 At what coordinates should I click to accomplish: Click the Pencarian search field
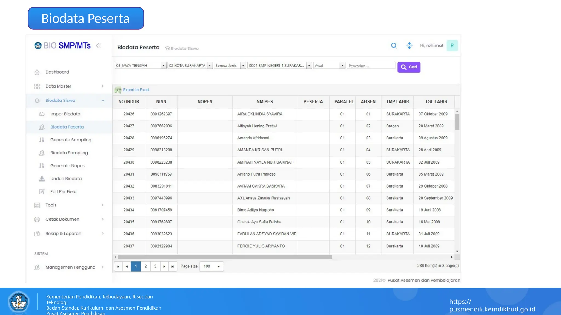click(371, 66)
